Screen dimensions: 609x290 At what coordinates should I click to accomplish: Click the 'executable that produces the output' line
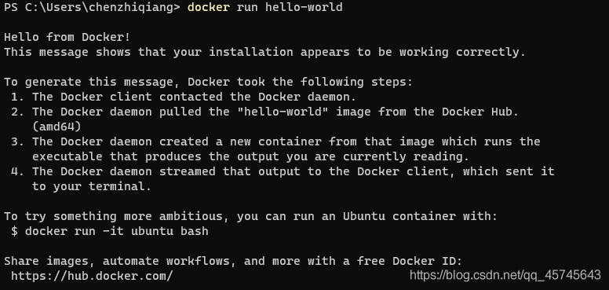pos(251,156)
